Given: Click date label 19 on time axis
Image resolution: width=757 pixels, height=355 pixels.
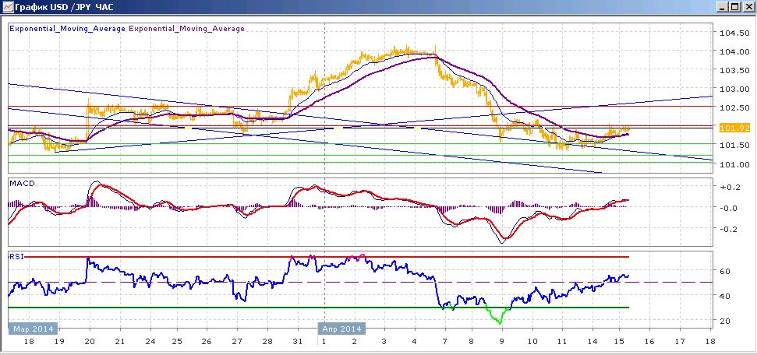Looking at the screenshot, I should [59, 342].
